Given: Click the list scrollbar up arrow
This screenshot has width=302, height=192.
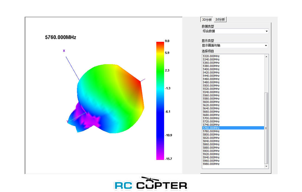Looking at the screenshot, I should click(266, 56).
